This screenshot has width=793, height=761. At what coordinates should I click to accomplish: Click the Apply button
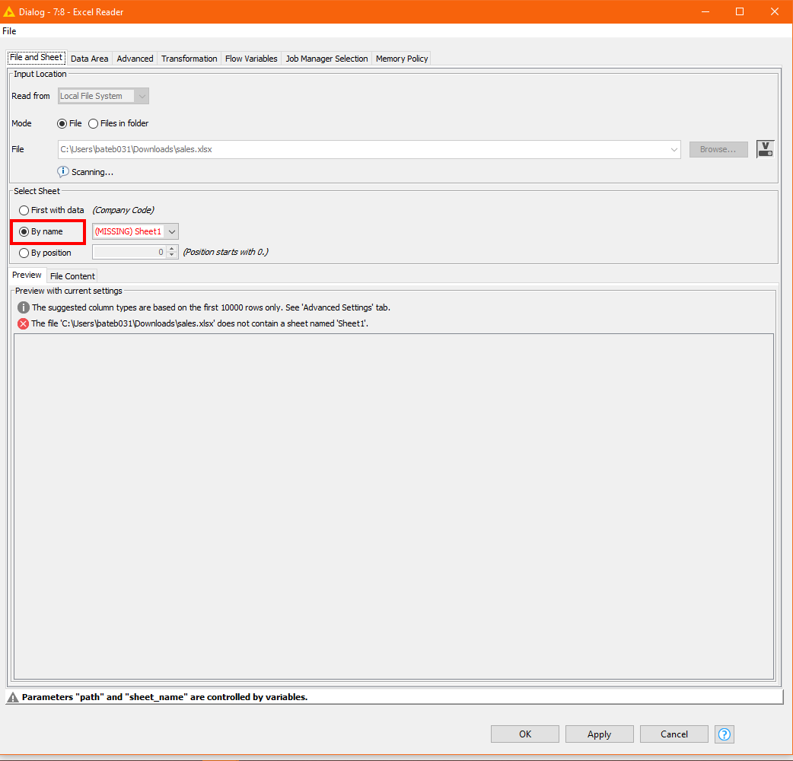pyautogui.click(x=599, y=734)
